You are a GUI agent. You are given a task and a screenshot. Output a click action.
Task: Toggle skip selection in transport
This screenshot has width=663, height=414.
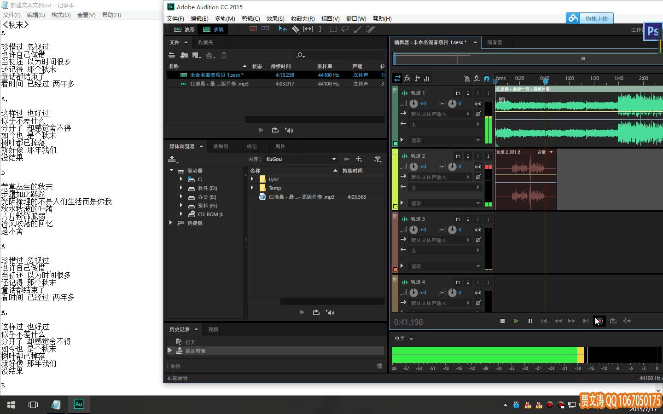coord(627,321)
